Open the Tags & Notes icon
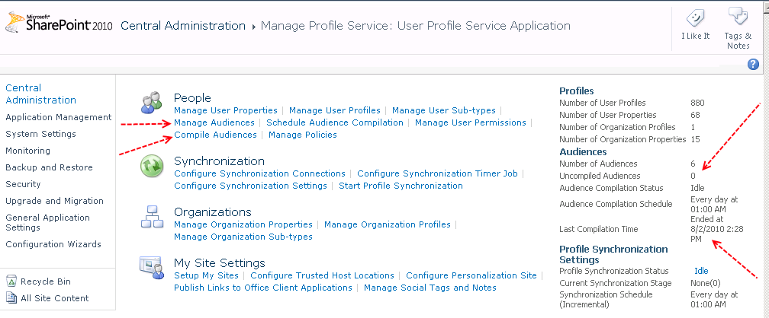 737,17
